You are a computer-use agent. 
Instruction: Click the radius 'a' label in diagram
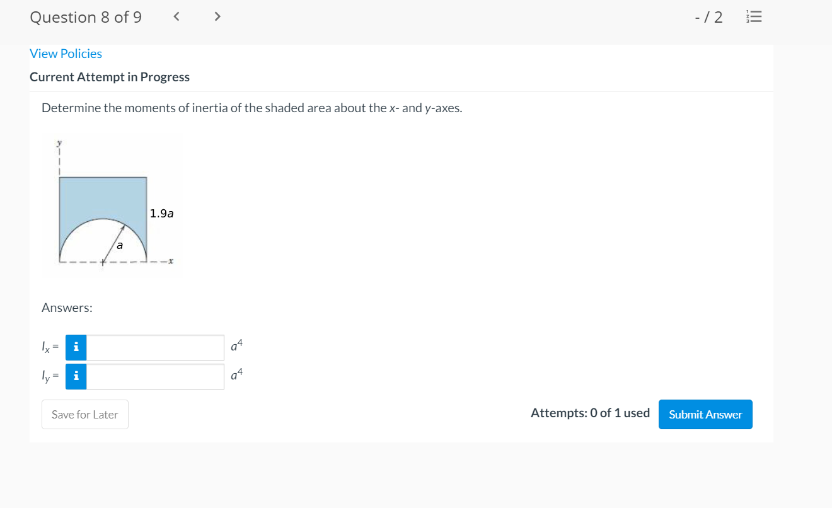tap(119, 245)
